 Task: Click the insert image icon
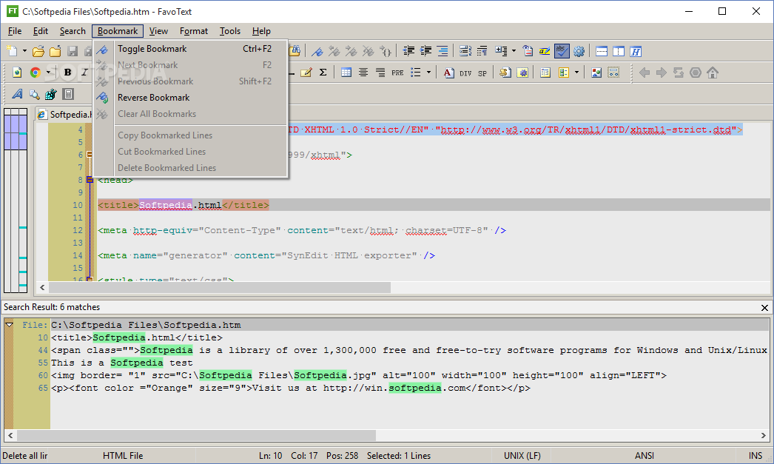[596, 73]
